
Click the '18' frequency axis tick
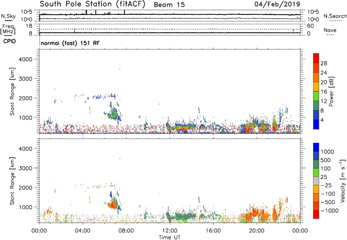coord(29,26)
